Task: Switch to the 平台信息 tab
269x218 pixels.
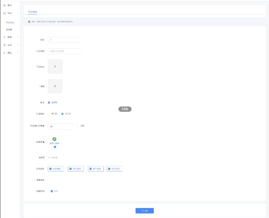Action: 33,12
